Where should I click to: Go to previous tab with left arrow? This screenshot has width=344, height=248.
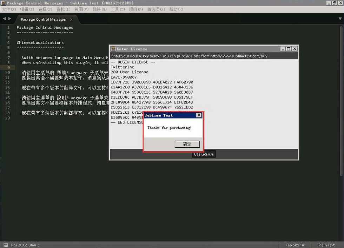click(x=4, y=19)
